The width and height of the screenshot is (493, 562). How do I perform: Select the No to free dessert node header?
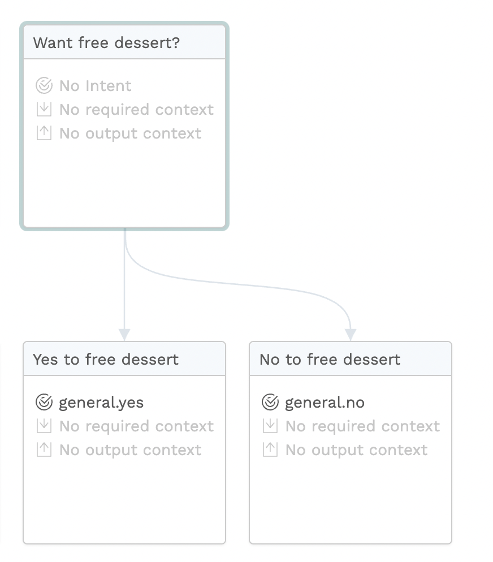click(x=351, y=359)
